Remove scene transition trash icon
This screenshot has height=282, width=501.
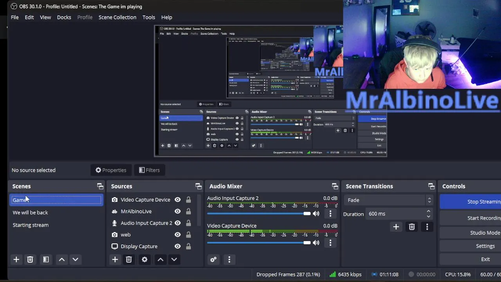coord(412,227)
